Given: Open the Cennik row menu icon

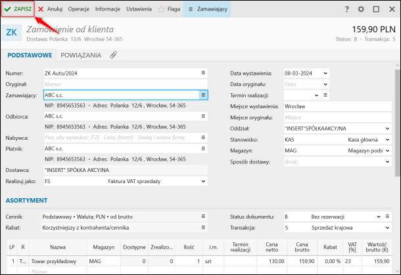Looking at the screenshot, I should (x=203, y=217).
